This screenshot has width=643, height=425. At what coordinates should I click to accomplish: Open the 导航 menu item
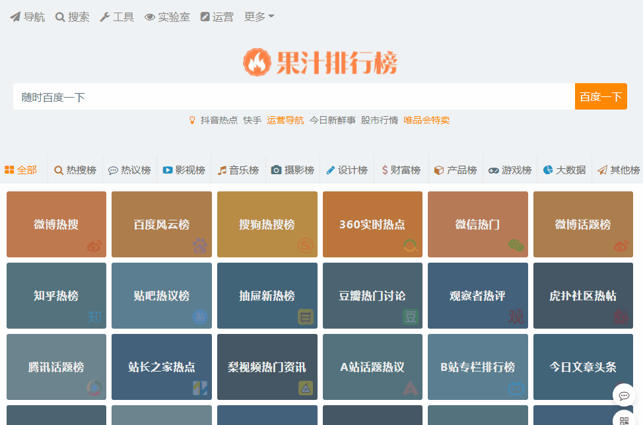[28, 16]
